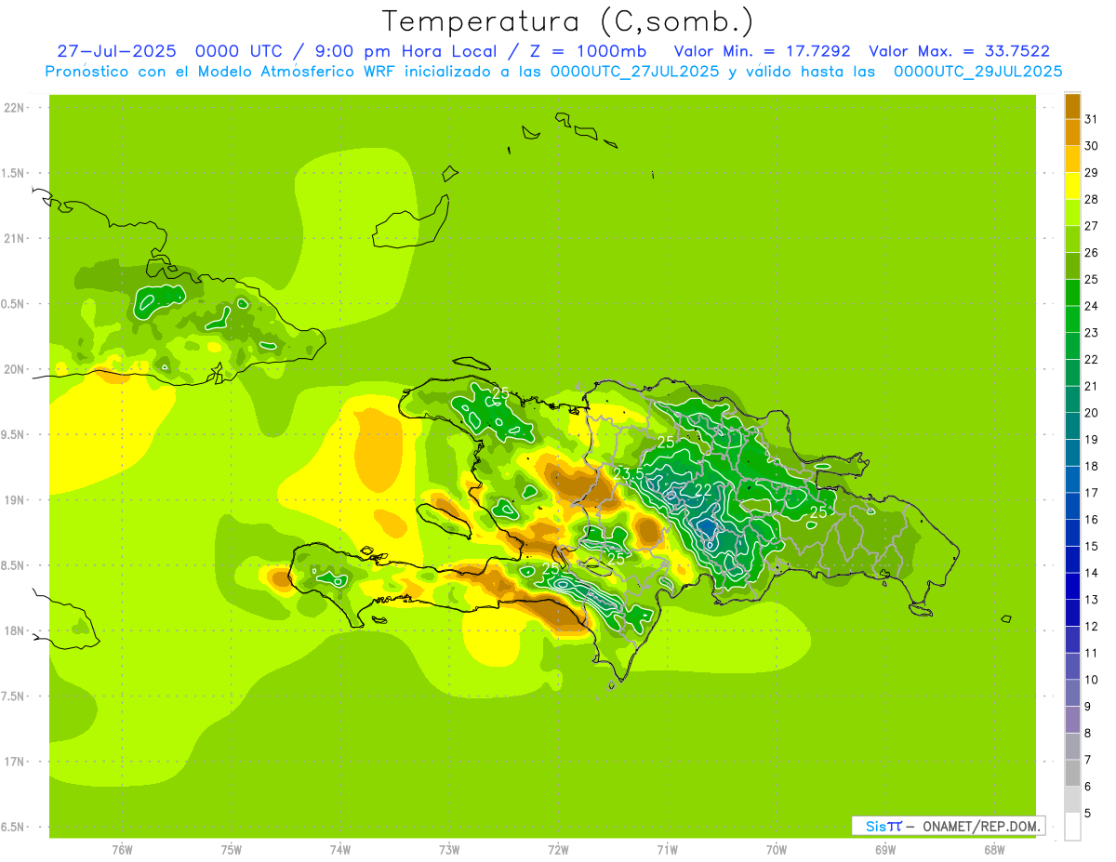
Task: Click the '68W' longitude axis label
Action: (x=994, y=849)
